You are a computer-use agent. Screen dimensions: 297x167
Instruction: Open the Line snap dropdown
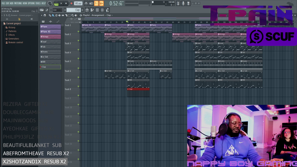pos(58,10)
